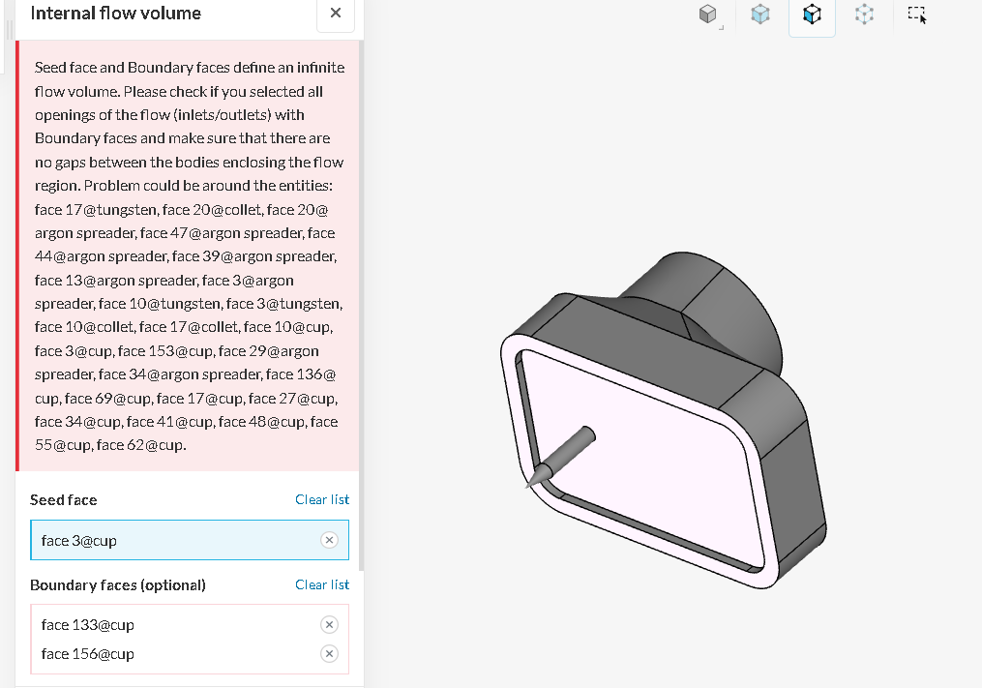This screenshot has height=688, width=982.
Task: Click the Internal flow volume title
Action: coord(116,14)
